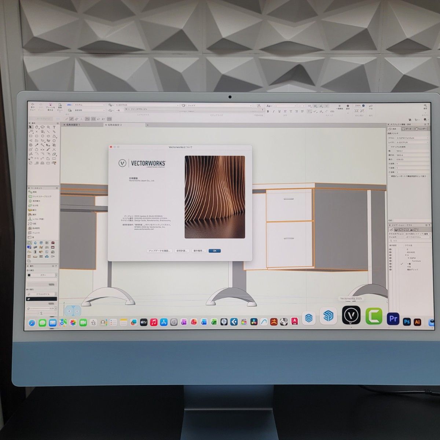The width and height of the screenshot is (440, 440).
Task: Click the Previous View arrow icon
Action: [33, 104]
